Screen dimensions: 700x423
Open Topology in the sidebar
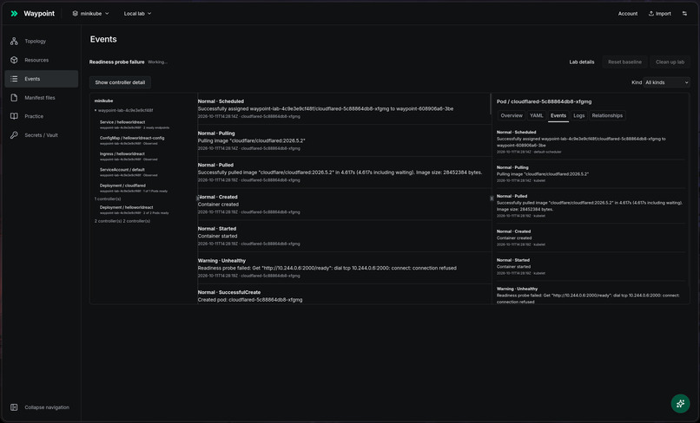[42, 41]
